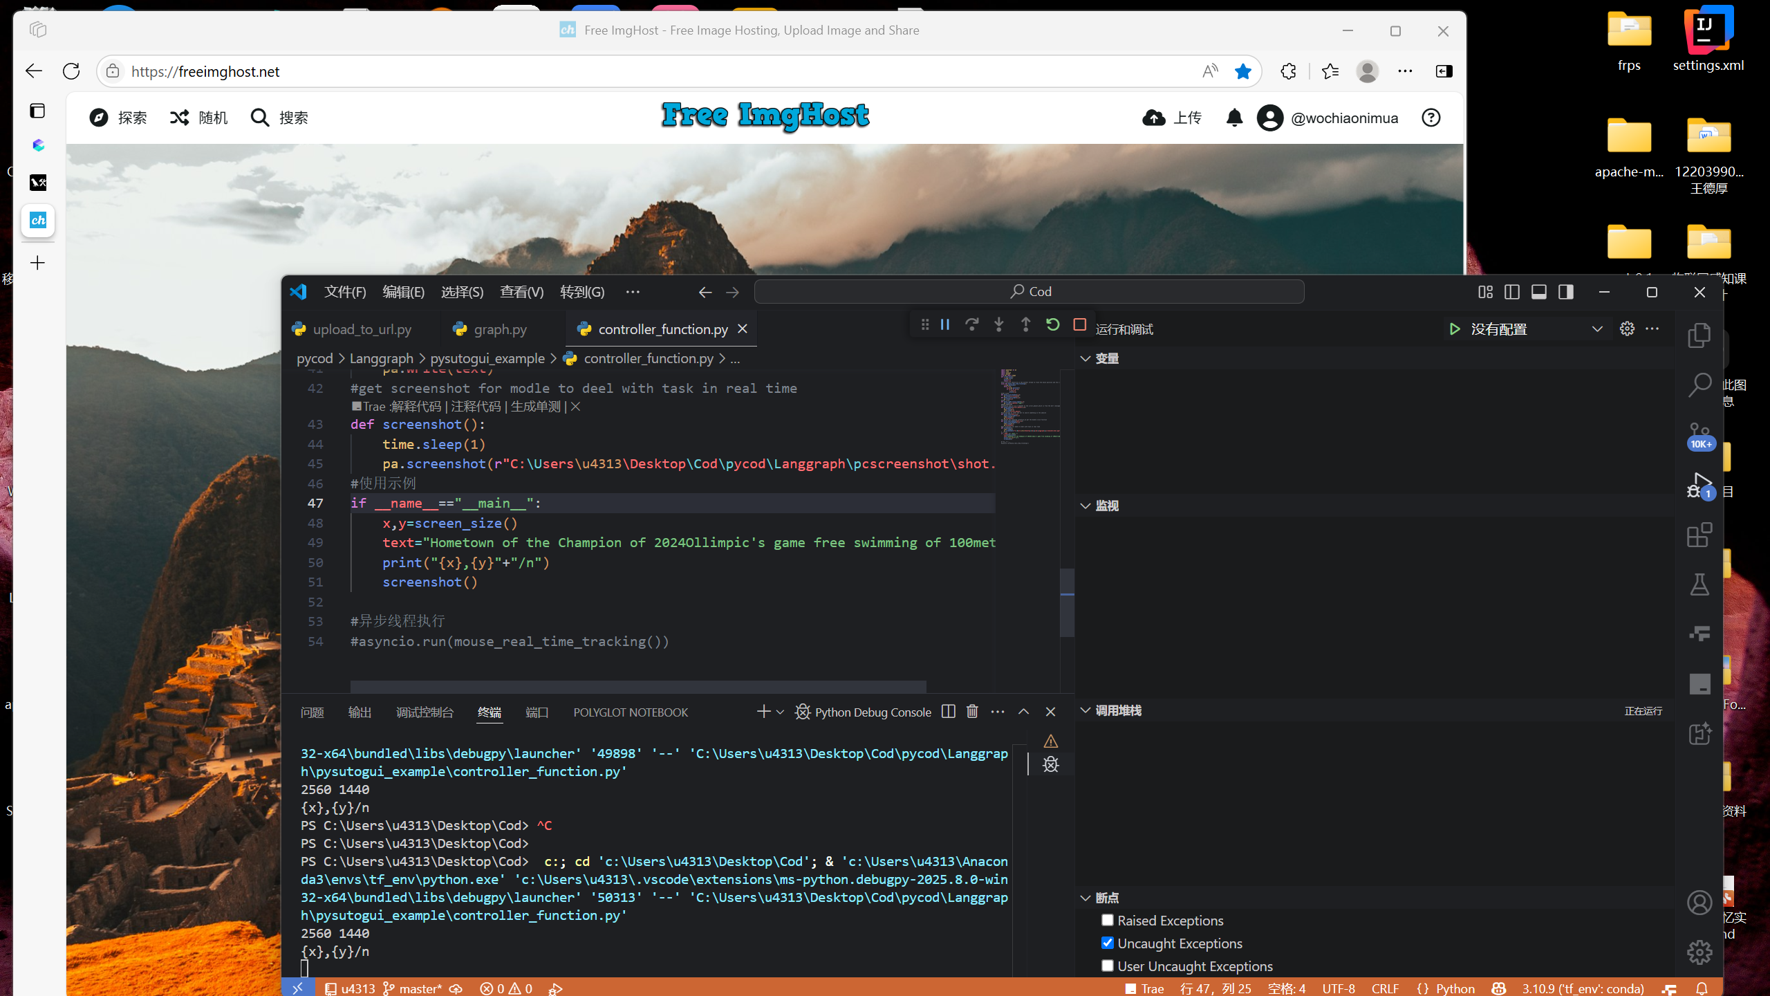Click master* git branch in status bar
This screenshot has width=1770, height=996.
(x=413, y=988)
